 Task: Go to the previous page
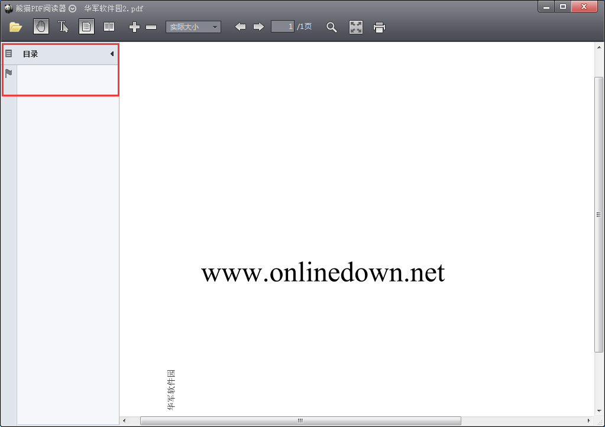coord(240,27)
